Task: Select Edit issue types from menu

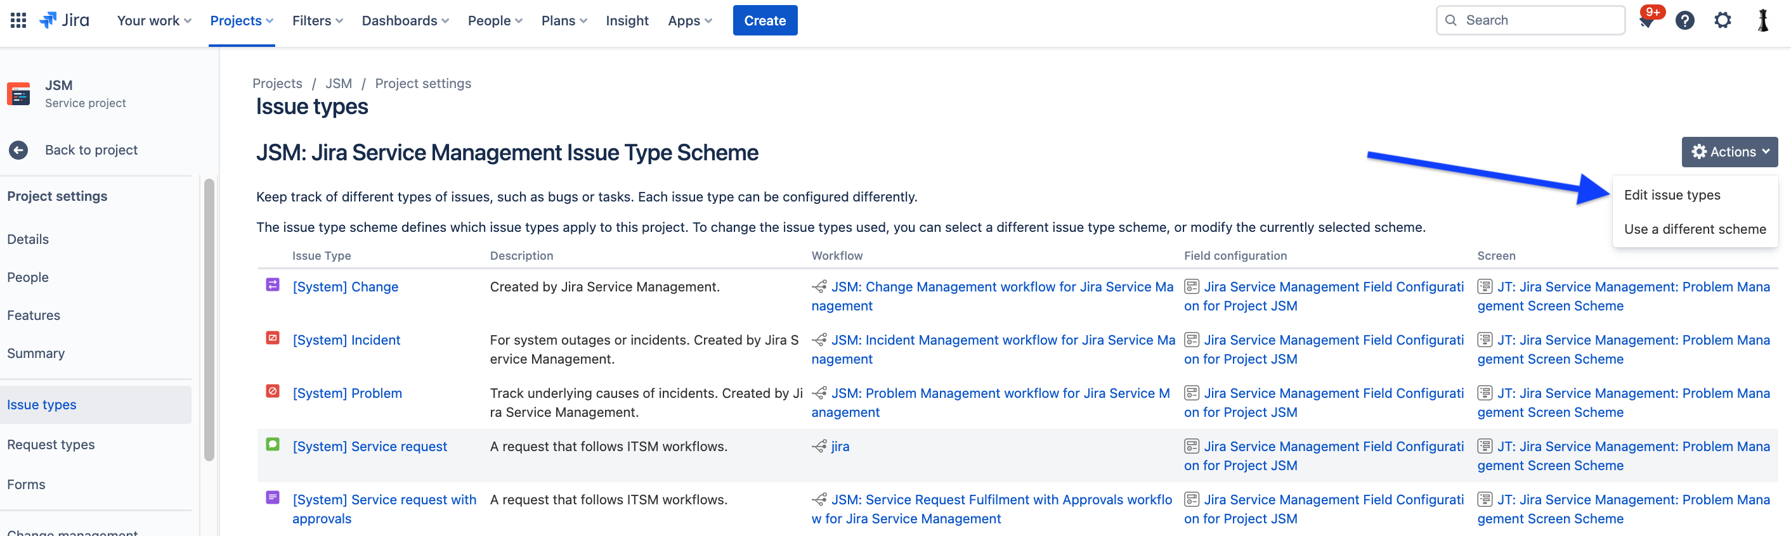Action: (x=1671, y=195)
